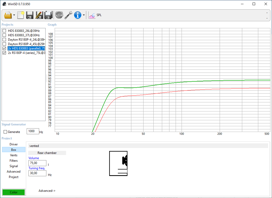
Task: Open the Box project tab
Action: pyautogui.click(x=14, y=150)
